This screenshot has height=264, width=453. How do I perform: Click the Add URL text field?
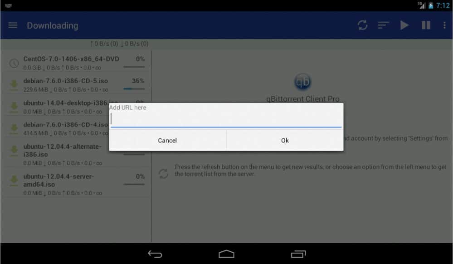pos(226,119)
